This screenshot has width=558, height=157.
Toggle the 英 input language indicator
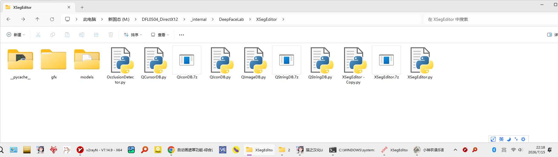click(x=501, y=139)
